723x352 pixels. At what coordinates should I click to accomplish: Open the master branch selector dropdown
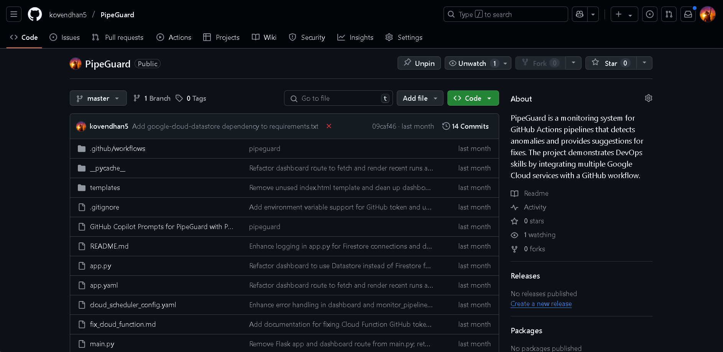tap(98, 98)
